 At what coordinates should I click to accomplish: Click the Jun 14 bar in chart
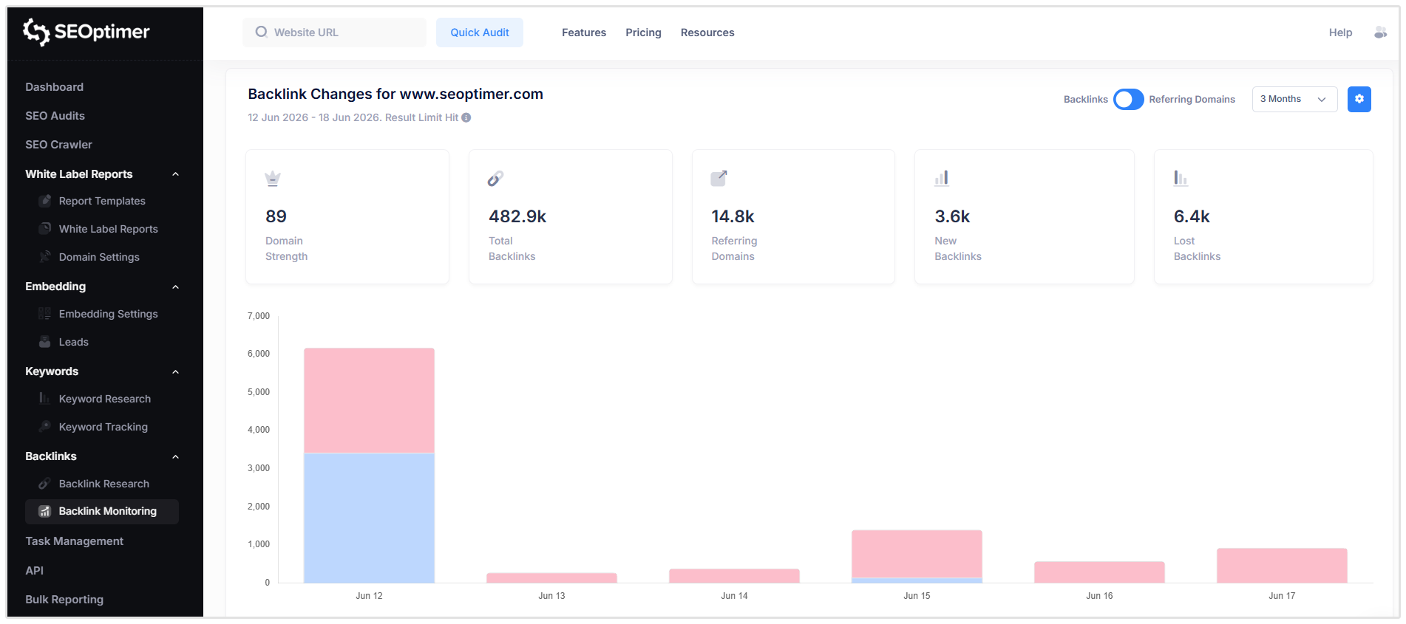[734, 576]
